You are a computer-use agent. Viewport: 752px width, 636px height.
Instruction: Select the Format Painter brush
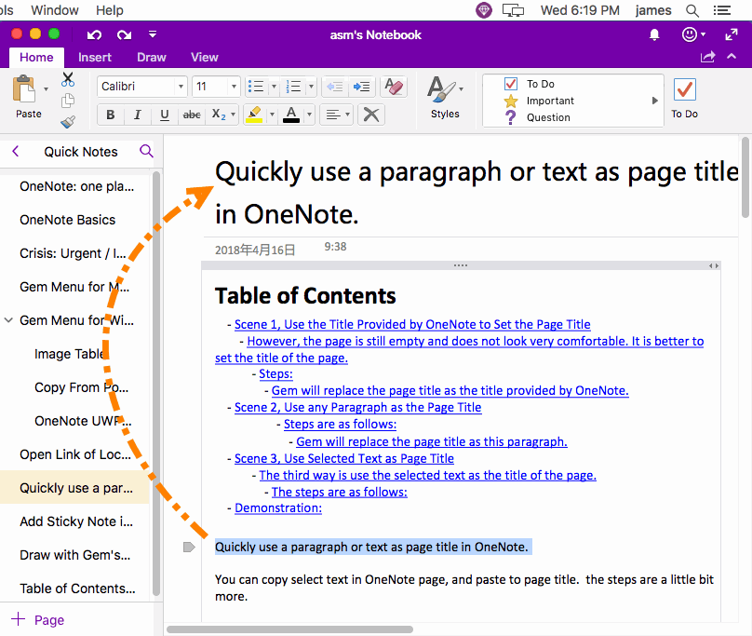click(68, 122)
